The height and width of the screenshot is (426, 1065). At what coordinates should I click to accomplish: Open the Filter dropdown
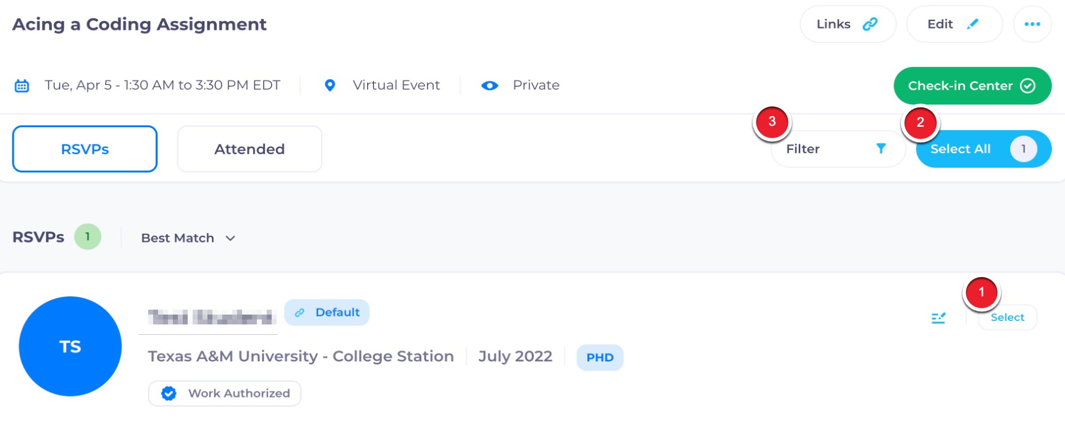pos(837,149)
